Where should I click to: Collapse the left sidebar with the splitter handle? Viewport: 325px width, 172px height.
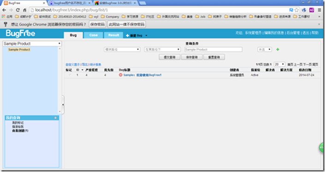(63, 104)
